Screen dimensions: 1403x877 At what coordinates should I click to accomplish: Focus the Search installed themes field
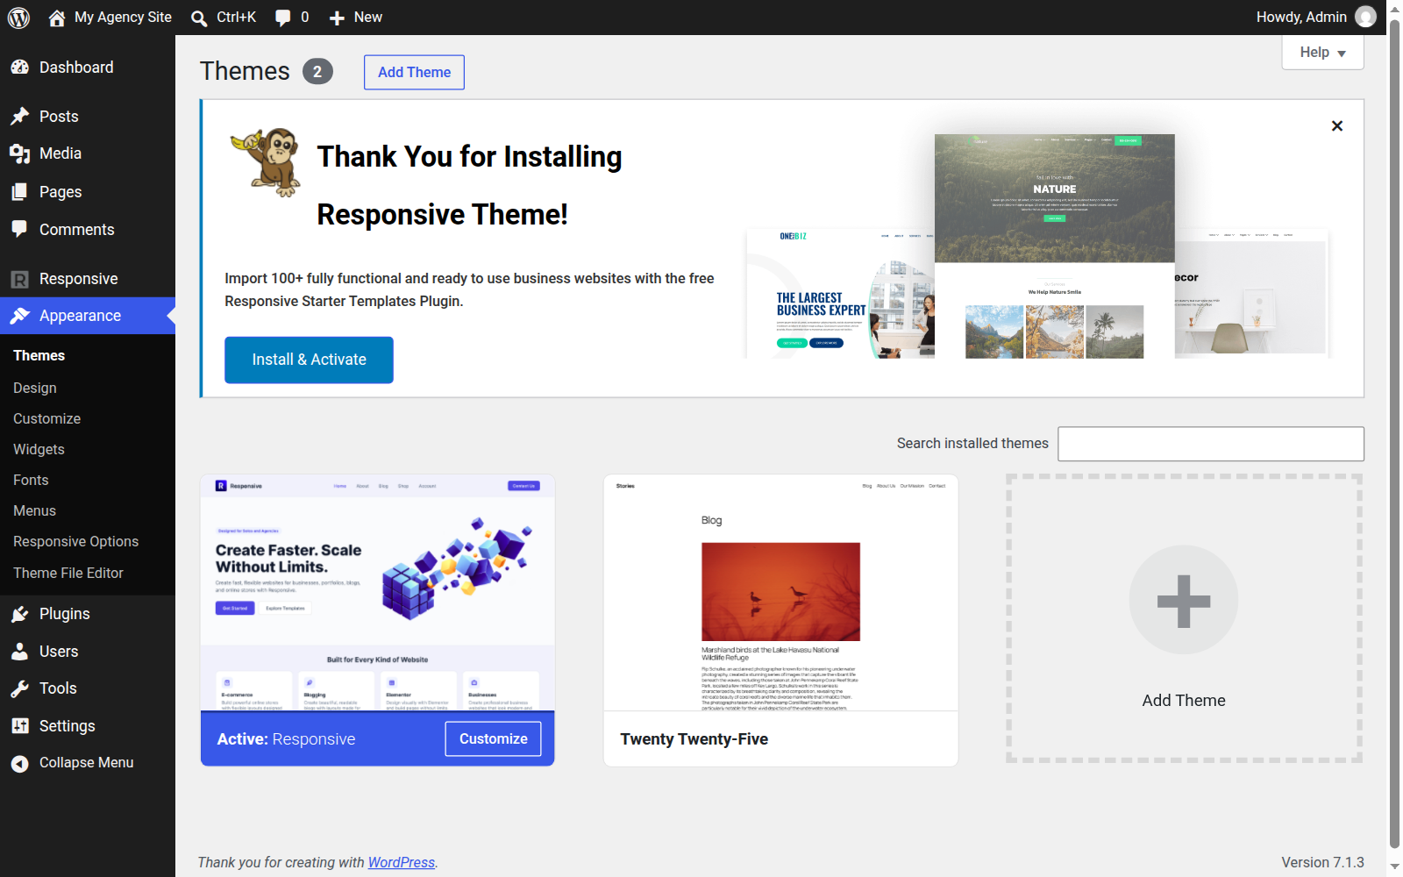pyautogui.click(x=1211, y=444)
